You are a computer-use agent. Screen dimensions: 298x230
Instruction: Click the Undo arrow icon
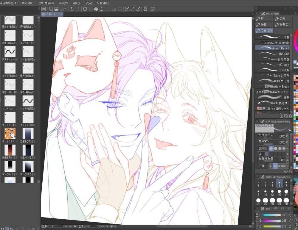pyautogui.click(x=72, y=9)
